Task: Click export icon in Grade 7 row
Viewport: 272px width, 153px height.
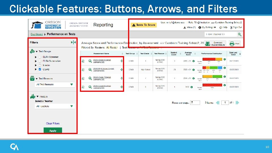Action: (x=83, y=78)
